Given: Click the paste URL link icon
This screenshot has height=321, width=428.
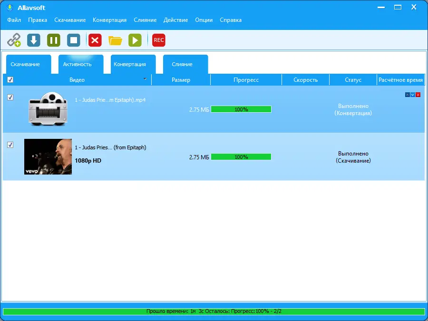Looking at the screenshot, I should [x=14, y=40].
